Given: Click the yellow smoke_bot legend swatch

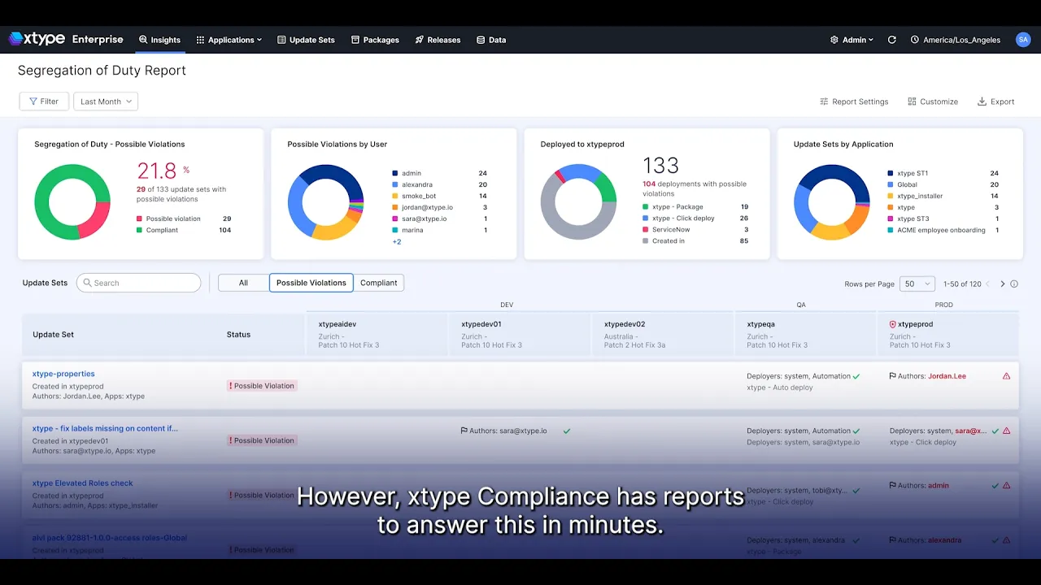Looking at the screenshot, I should [x=394, y=197].
